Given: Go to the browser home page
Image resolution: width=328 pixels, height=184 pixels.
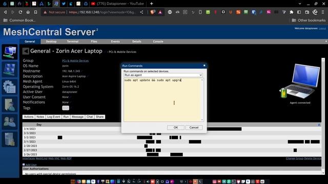Looking at the screenshot, I should 28,12.
